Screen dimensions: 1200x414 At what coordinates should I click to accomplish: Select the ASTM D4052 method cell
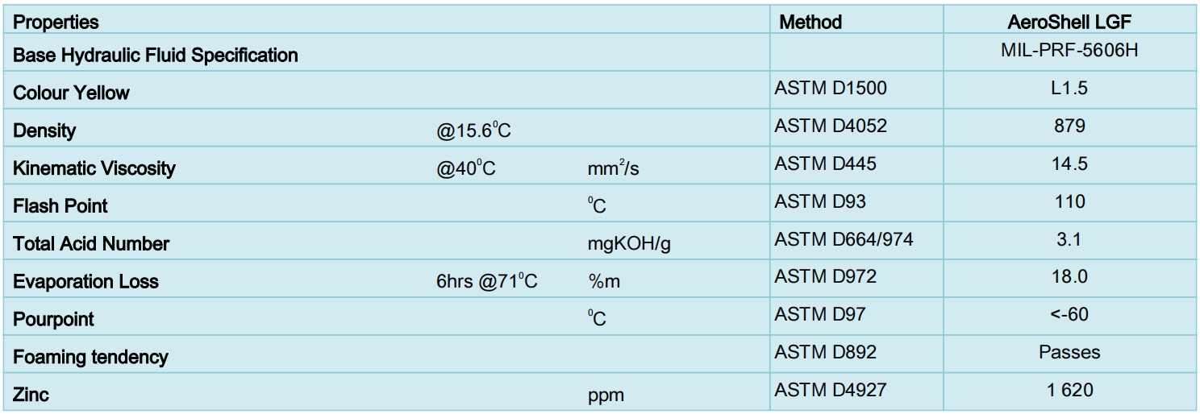[831, 126]
